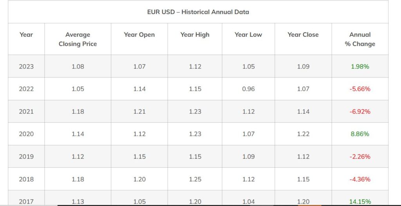Viewport: 401px width, 206px height.
Task: Click the Year column header
Action: tap(26, 34)
